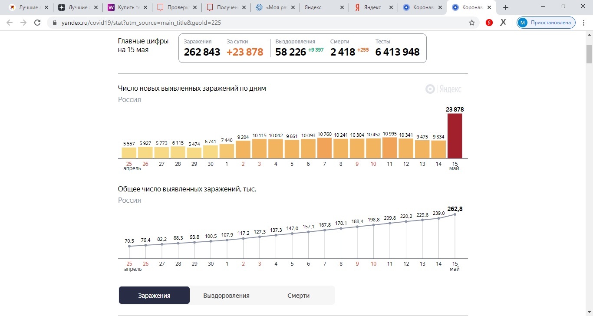This screenshot has height=316, width=593.
Task: Click heading "Общее число выявленных заражений, тыс."
Action: tap(187, 189)
